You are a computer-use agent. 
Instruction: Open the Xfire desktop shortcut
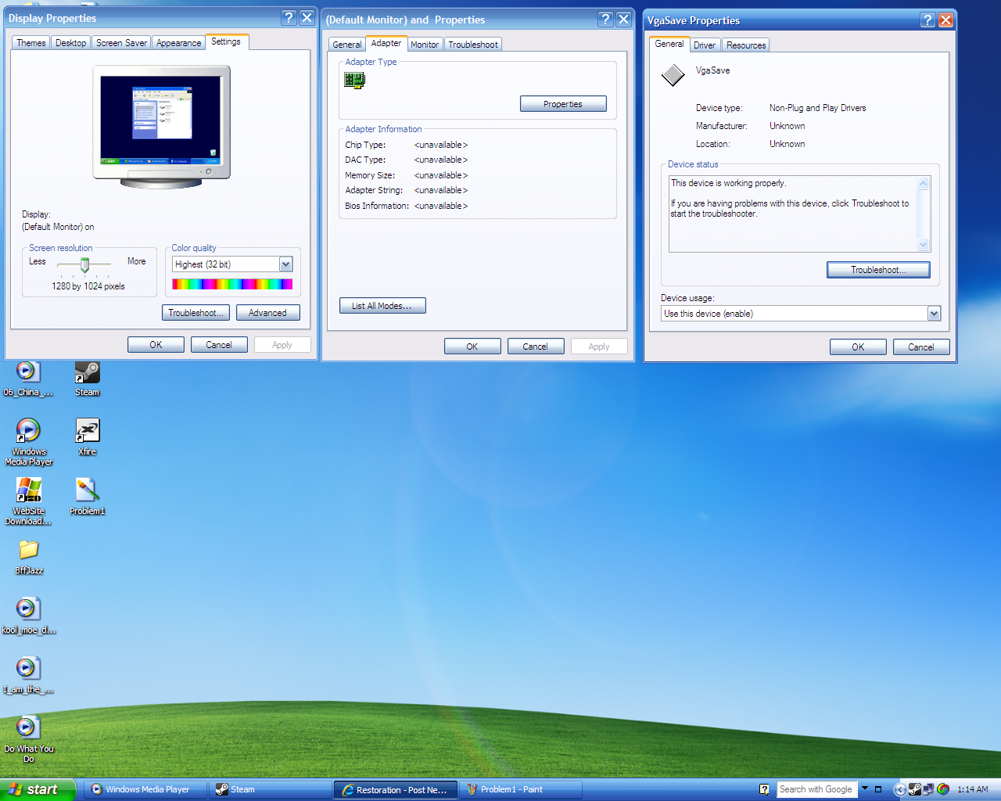pyautogui.click(x=87, y=436)
